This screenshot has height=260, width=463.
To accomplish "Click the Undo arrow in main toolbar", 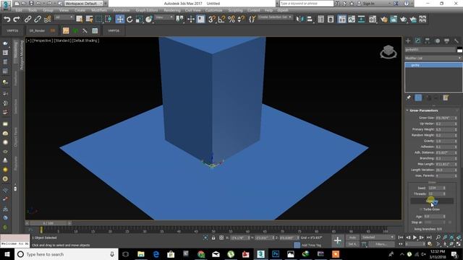I will point(7,19).
